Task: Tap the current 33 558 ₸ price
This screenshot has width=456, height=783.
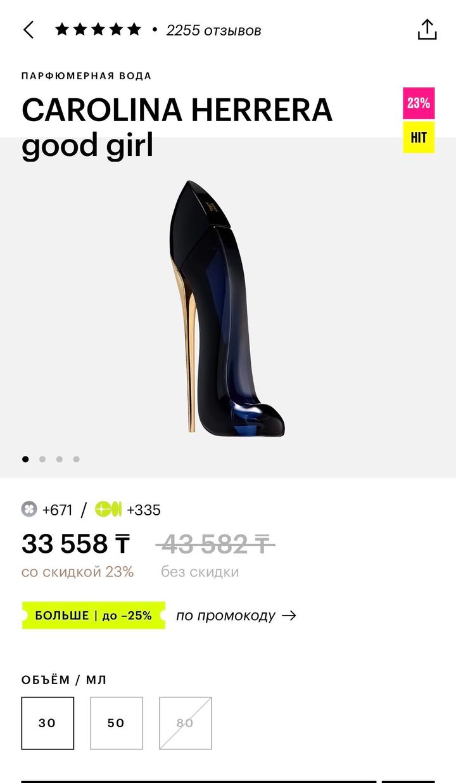Action: [x=75, y=543]
